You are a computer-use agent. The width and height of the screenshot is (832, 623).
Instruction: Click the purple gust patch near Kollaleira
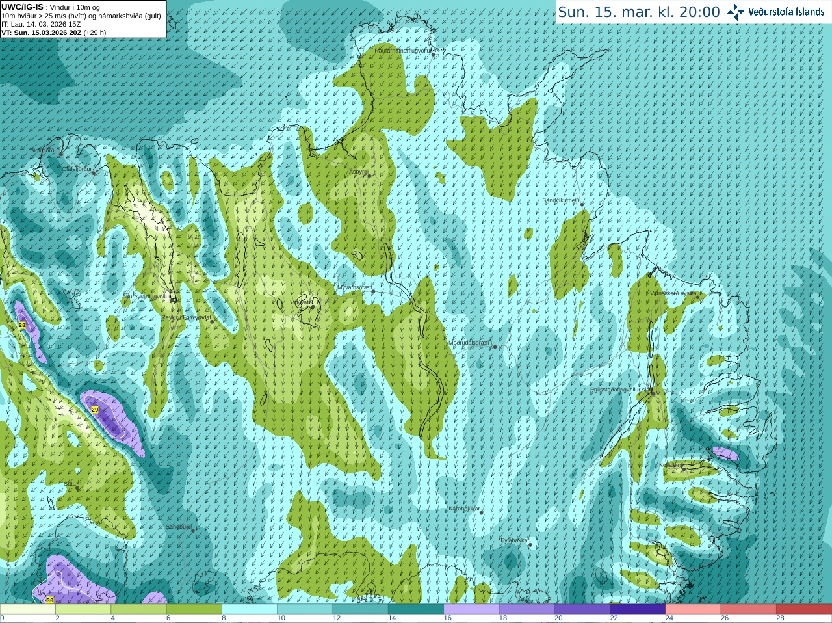pyautogui.click(x=725, y=453)
